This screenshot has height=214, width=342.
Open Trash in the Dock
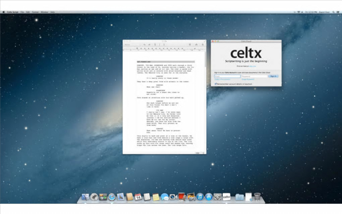tap(258, 197)
